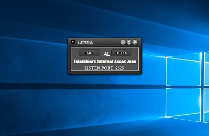
Task: Close the TELKOMSEL window
Action: (x=135, y=42)
